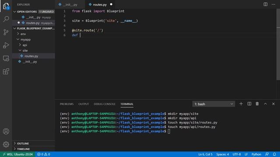Image resolution: width=280 pixels, height=157 pixels.
Task: Select routes.py in Open Editors list
Action: (x=33, y=23)
